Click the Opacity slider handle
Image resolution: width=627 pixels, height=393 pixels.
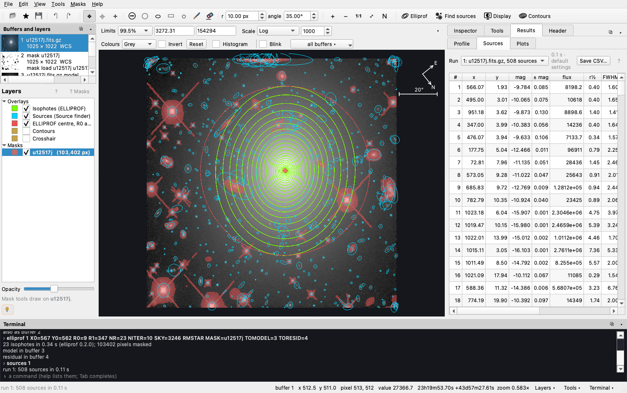[x=54, y=289]
